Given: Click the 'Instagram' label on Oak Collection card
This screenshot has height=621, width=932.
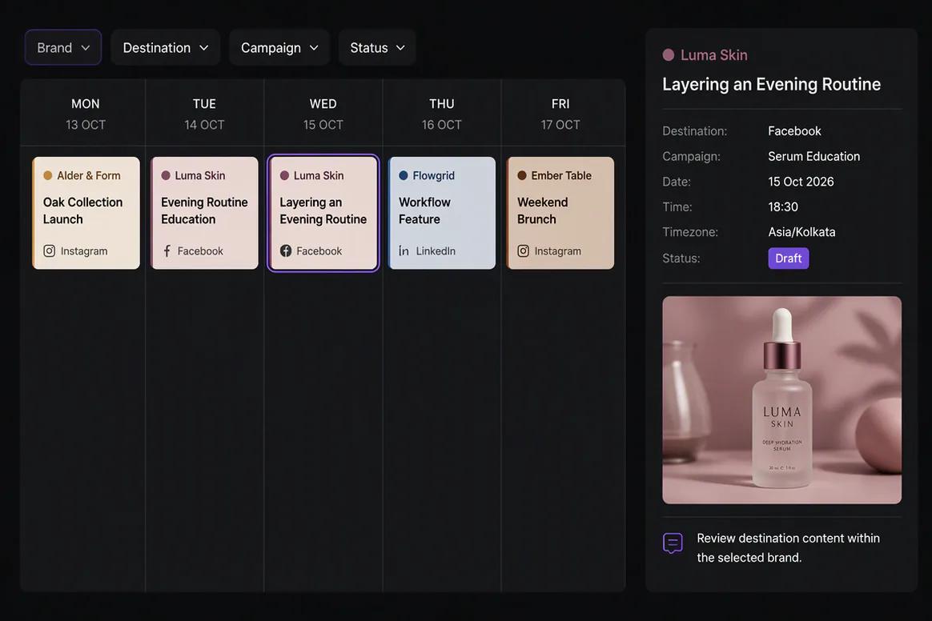Looking at the screenshot, I should [84, 250].
